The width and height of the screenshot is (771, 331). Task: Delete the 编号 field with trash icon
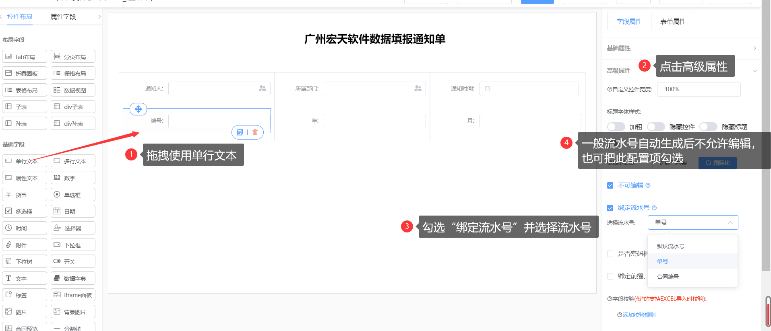click(x=255, y=132)
